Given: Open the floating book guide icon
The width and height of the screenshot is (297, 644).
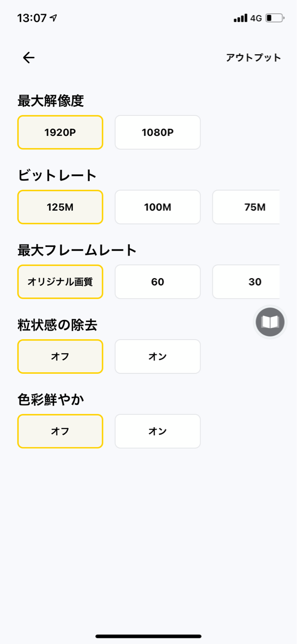Looking at the screenshot, I should [x=270, y=322].
